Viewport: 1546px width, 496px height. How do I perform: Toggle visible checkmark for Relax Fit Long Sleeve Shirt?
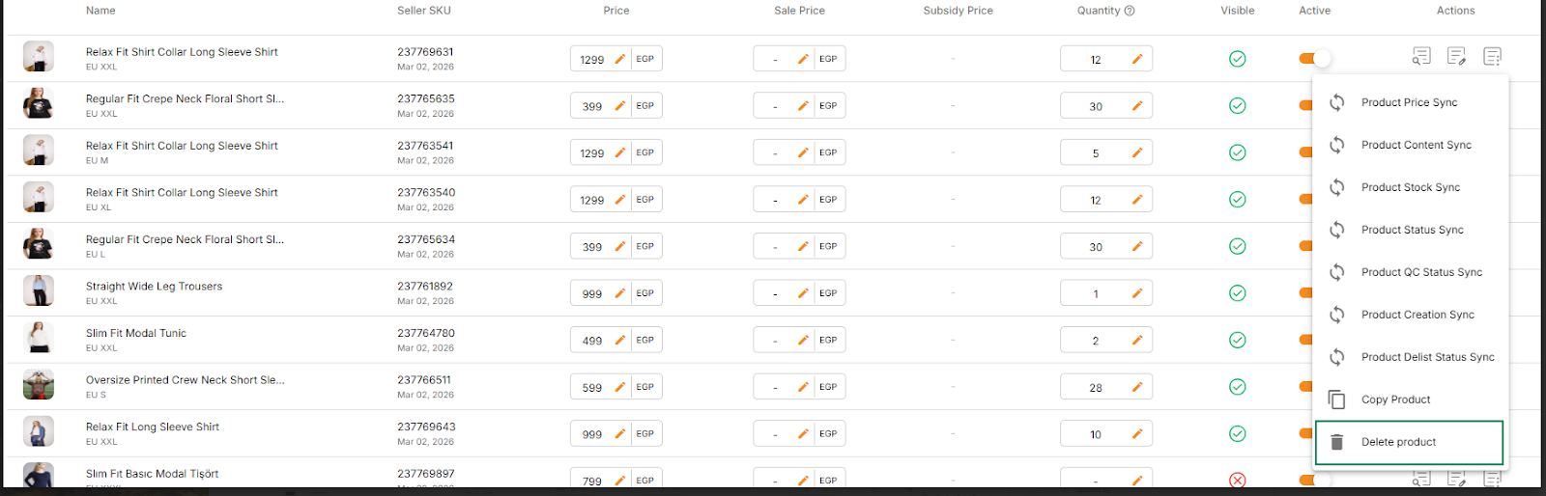[1237, 434]
